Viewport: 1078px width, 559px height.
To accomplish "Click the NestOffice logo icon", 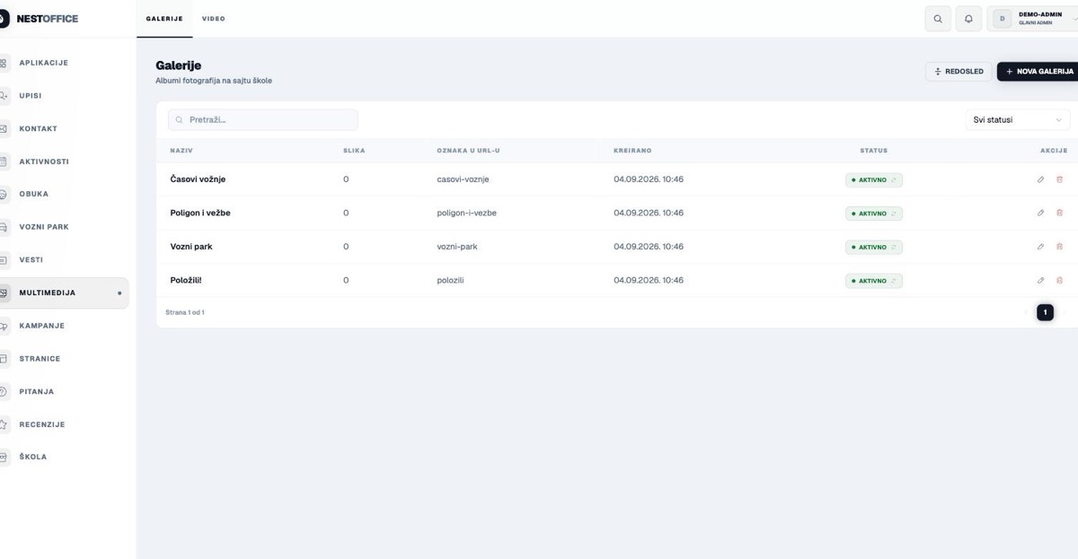I will point(3,19).
